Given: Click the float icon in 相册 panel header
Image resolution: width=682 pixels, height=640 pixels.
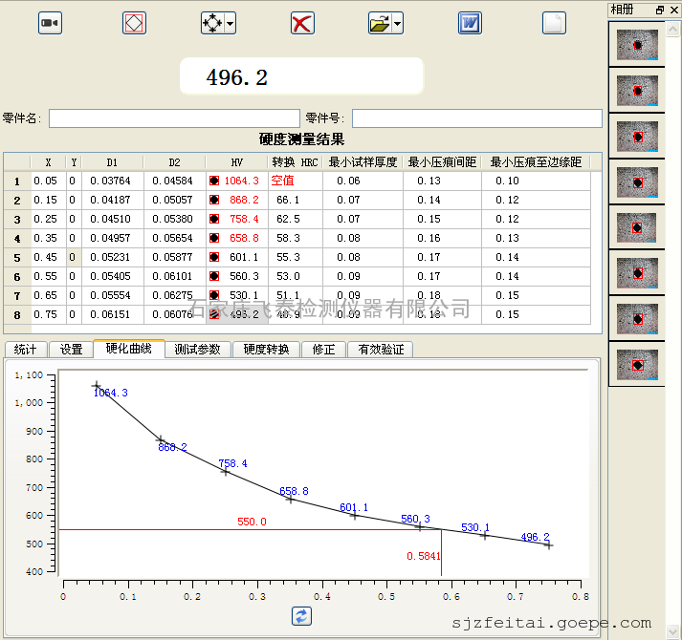Looking at the screenshot, I should pyautogui.click(x=660, y=9).
